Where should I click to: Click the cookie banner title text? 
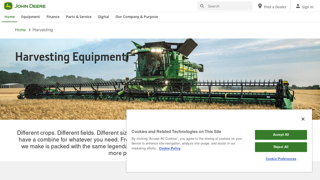(176, 132)
